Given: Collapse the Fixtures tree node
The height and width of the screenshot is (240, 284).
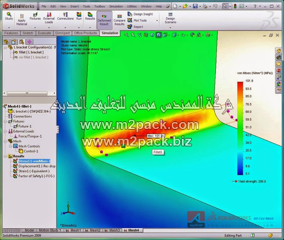Looking at the screenshot, I should (5, 121).
